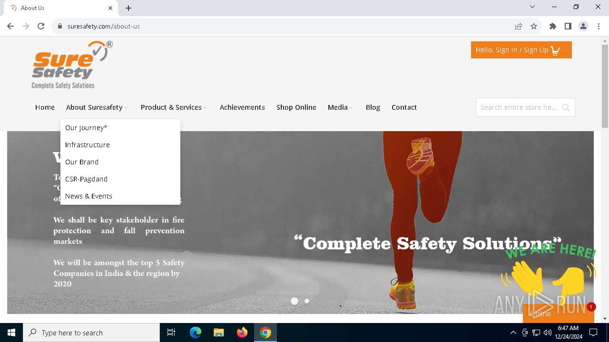Viewport: 609px width, 342px height.
Task: Click the shopping cart icon
Action: pos(555,50)
